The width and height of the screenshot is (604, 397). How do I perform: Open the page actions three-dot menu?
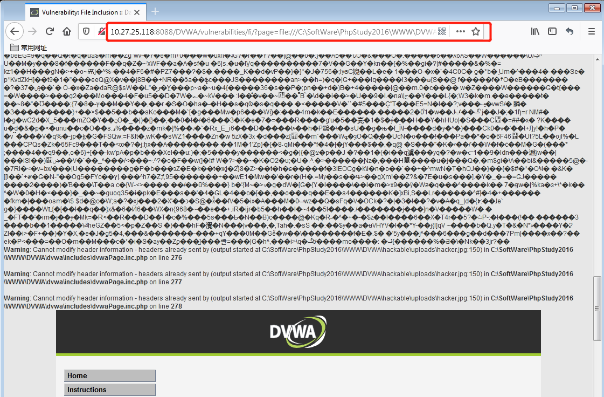pyautogui.click(x=460, y=31)
